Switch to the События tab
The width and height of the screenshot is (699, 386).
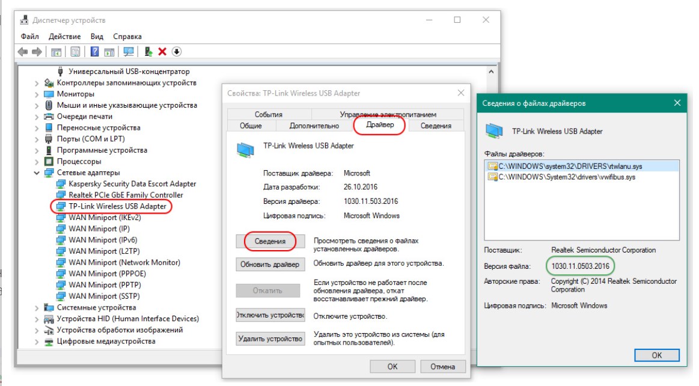[269, 114]
